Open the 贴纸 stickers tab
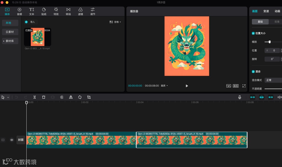Screen dimensions: 282x167 pyautogui.click(x=44, y=11)
